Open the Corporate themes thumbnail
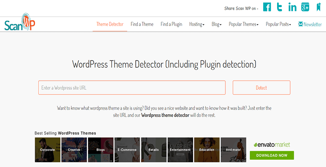Image resolution: width=326 pixels, height=167 pixels. (47, 150)
